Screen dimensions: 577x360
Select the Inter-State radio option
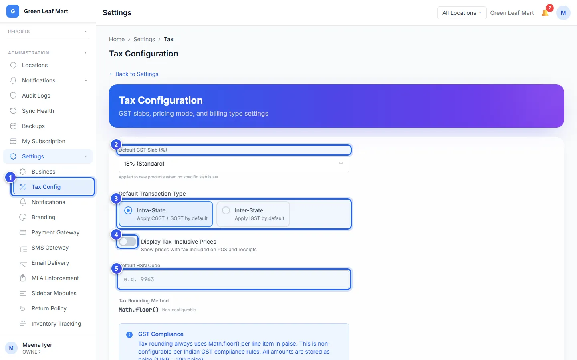coord(253,214)
